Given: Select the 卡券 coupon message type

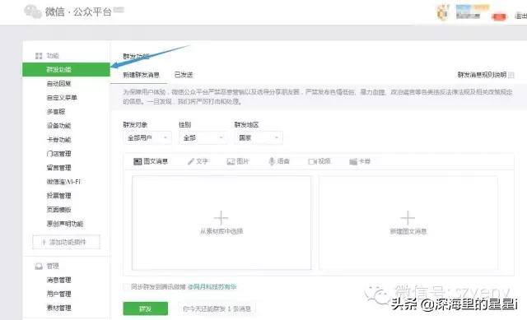Looking at the screenshot, I should tap(360, 161).
